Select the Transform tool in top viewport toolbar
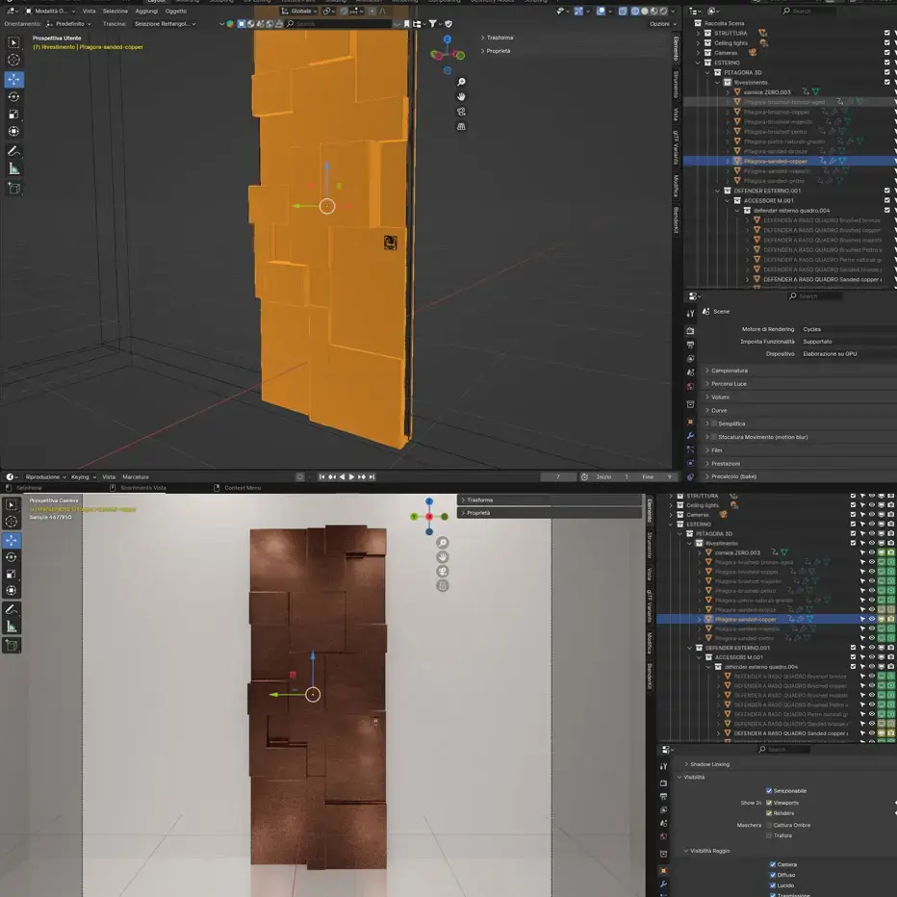 [13, 131]
